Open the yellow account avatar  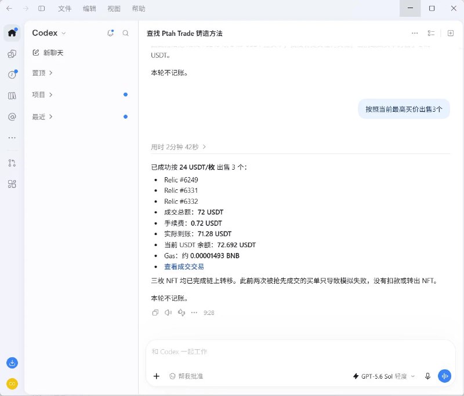point(12,384)
